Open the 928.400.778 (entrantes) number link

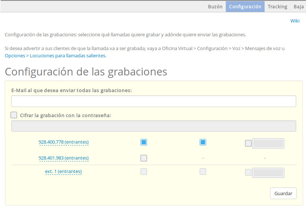tap(64, 142)
